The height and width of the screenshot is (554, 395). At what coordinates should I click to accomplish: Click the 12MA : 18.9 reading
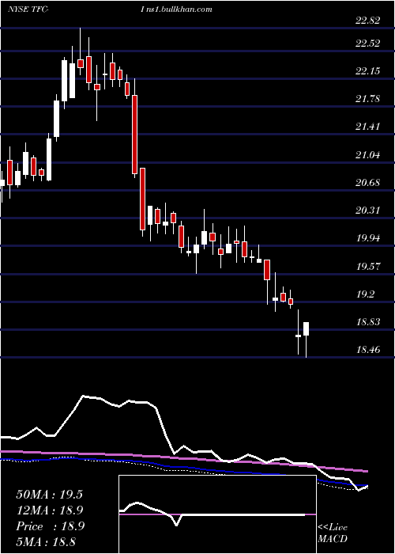tap(50, 510)
